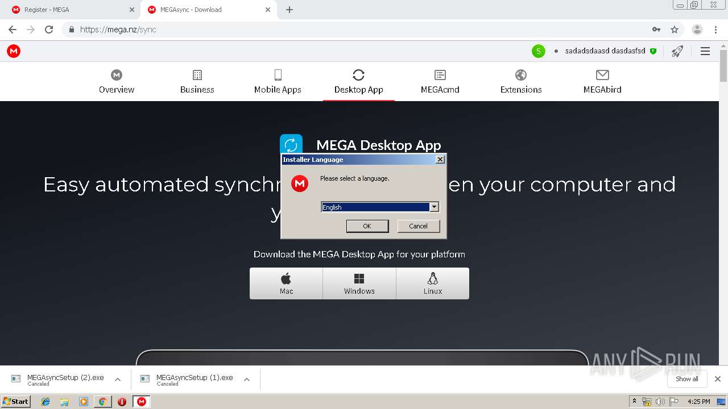Image resolution: width=728 pixels, height=409 pixels.
Task: Click the rocket upgrade icon
Action: click(677, 51)
